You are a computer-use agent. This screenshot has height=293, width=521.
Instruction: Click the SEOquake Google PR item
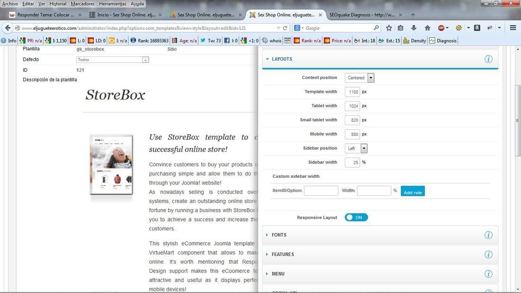[x=31, y=41]
